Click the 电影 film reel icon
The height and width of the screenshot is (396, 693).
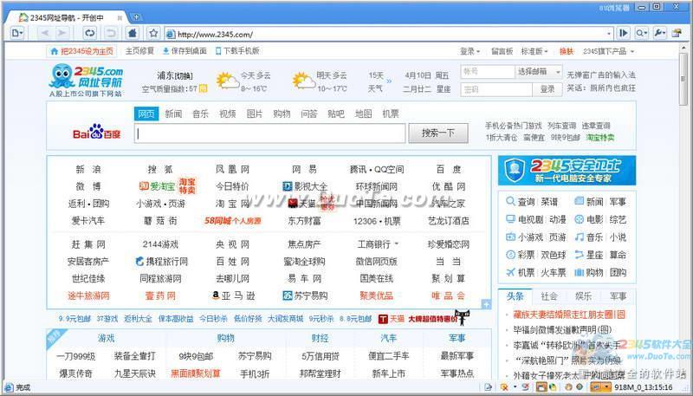580,219
